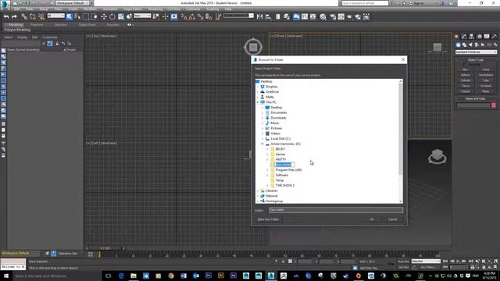Open File Explorer from taskbar
Viewport: 500px width, 281px height.
pyautogui.click(x=134, y=276)
